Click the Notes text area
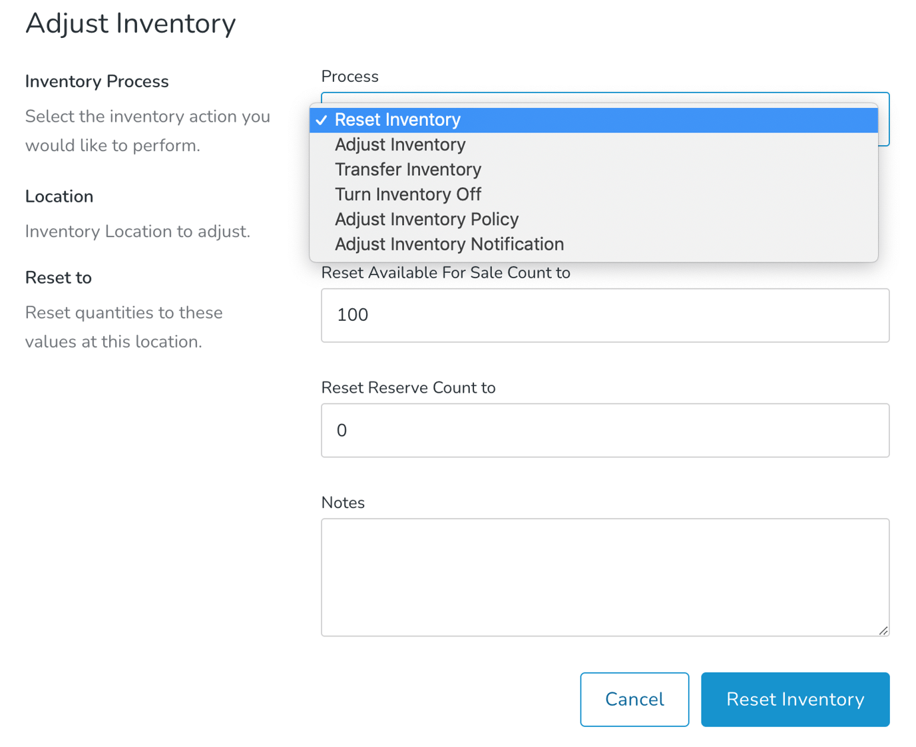This screenshot has width=916, height=747. (x=605, y=576)
